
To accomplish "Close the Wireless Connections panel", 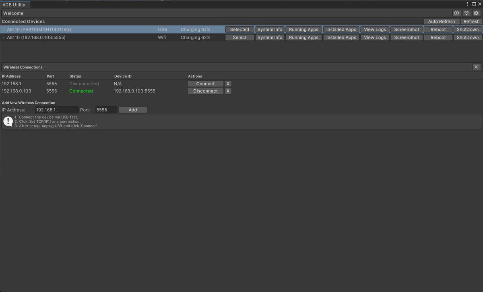I will point(476,67).
